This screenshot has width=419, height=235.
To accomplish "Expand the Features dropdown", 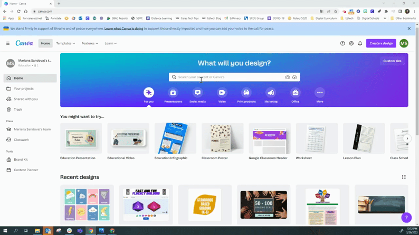I will (x=90, y=43).
